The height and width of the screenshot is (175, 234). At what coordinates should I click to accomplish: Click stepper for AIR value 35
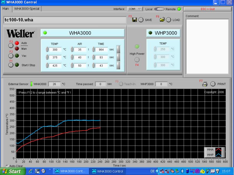[x=72, y=49]
